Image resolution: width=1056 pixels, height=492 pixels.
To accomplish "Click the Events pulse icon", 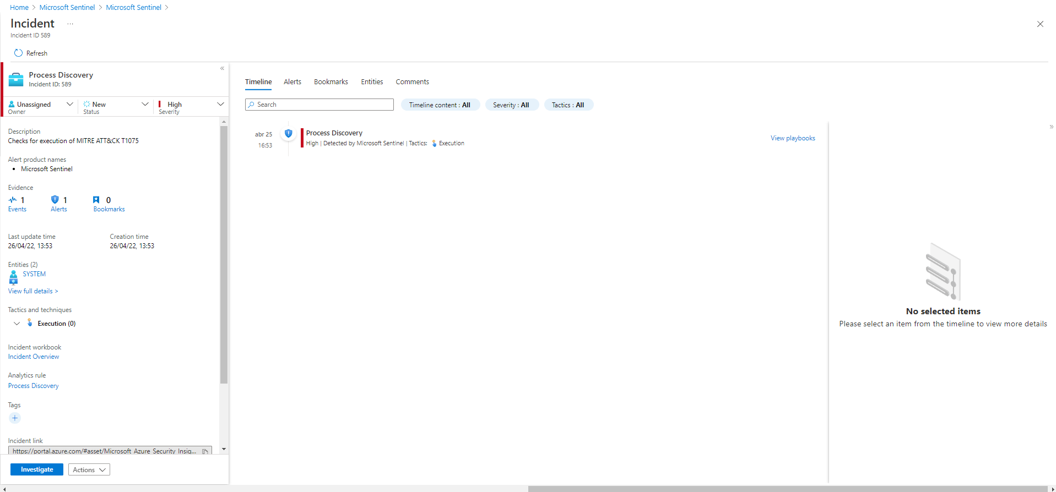I will (13, 200).
